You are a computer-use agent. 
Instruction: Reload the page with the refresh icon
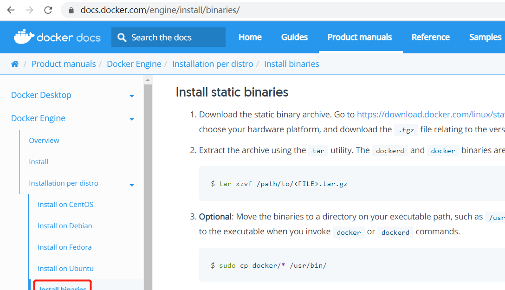[x=48, y=10]
